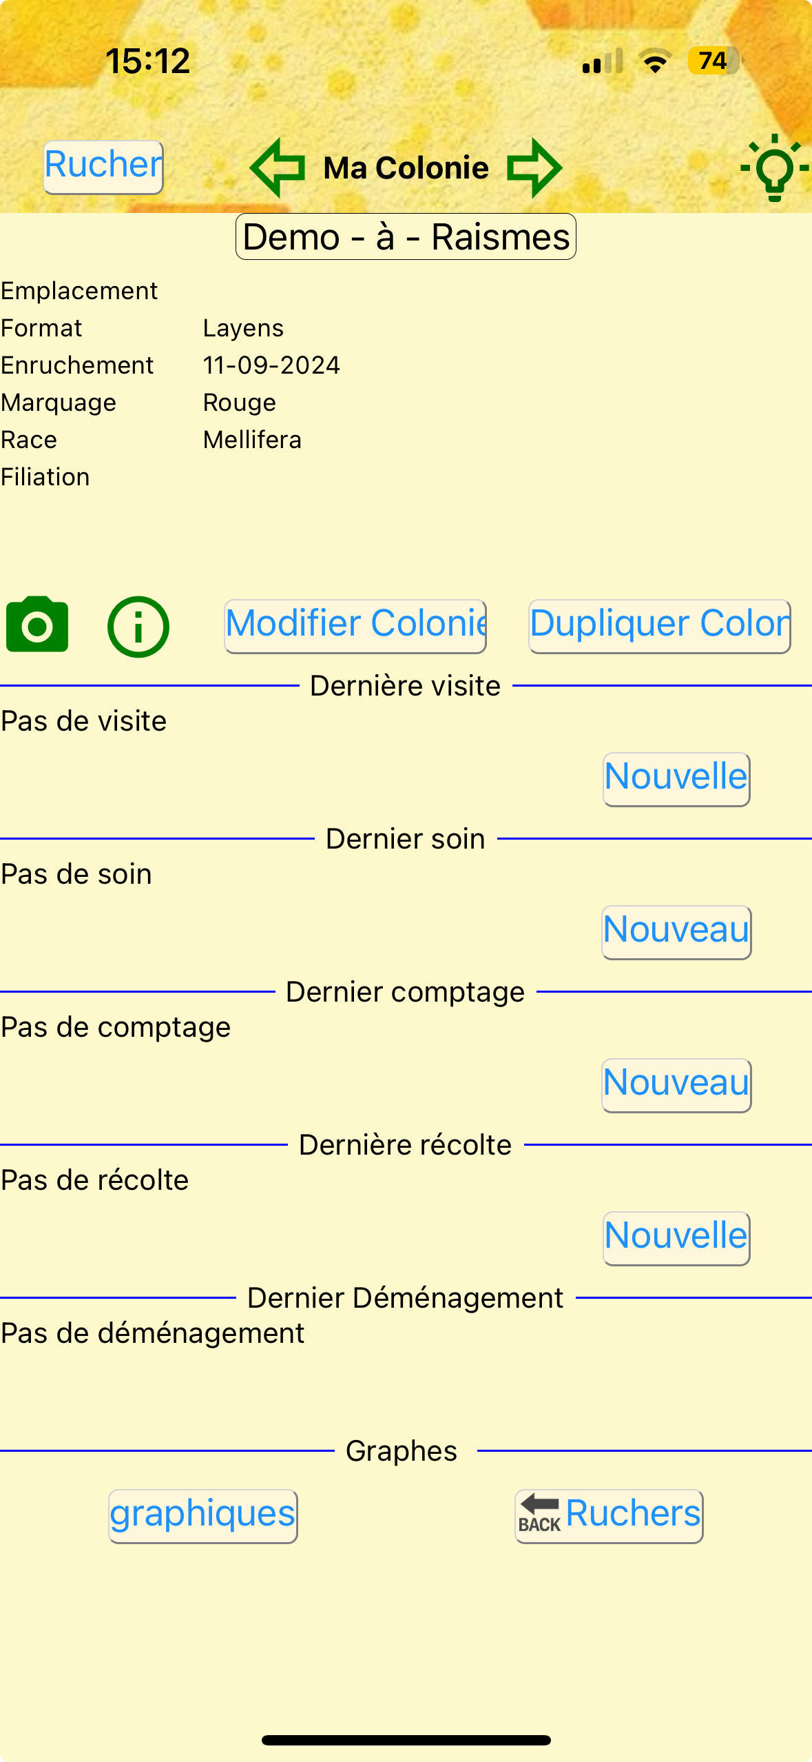Show colony info with the circled i icon
This screenshot has width=812, height=1762.
coord(138,626)
